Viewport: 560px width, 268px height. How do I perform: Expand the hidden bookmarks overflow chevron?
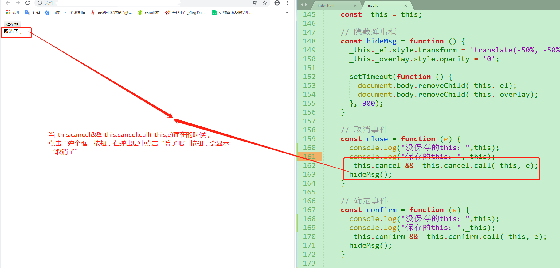287,13
